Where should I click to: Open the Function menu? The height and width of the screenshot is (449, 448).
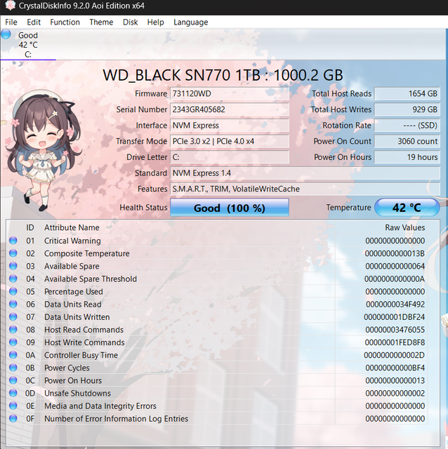point(65,22)
